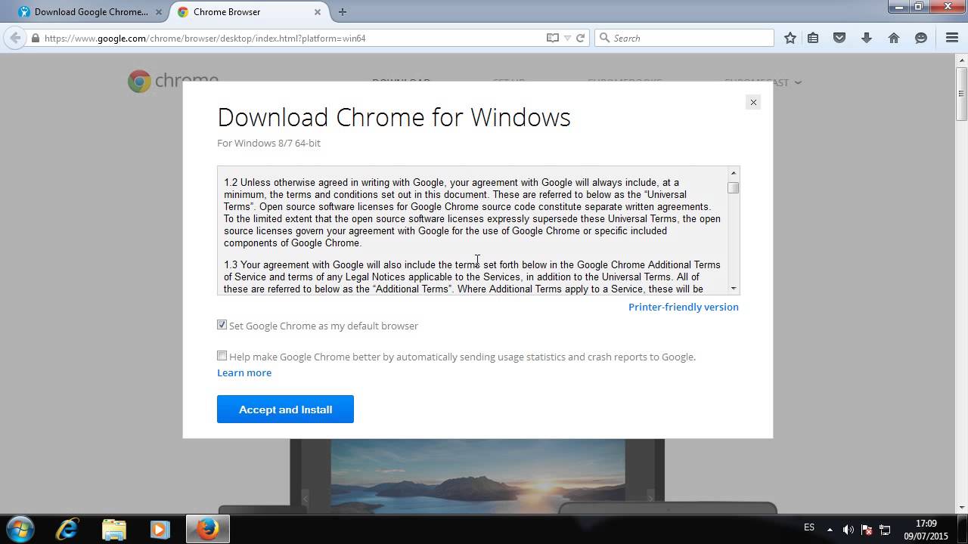
Task: Open the volume speaker control
Action: pos(849,530)
